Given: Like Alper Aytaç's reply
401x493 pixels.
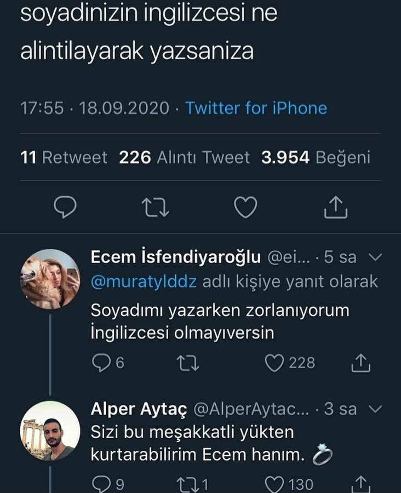Looking at the screenshot, I should 274,484.
